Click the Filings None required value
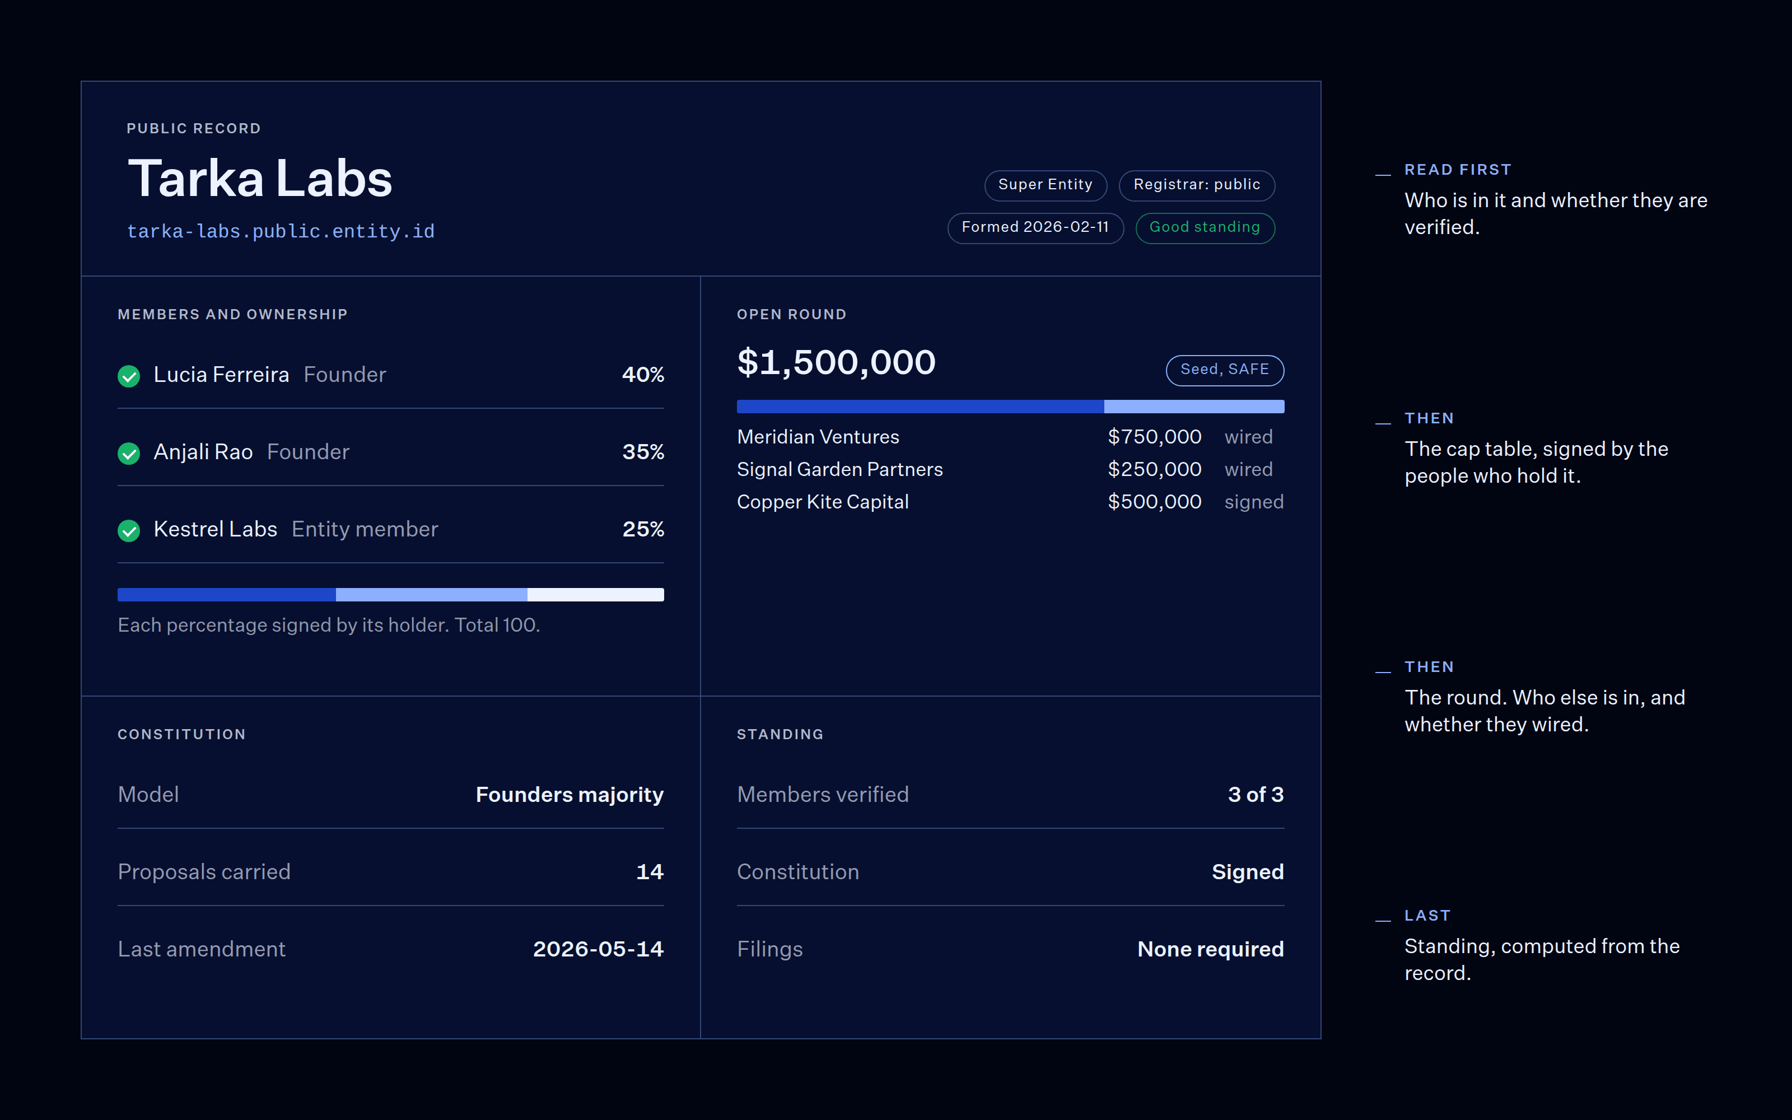 [x=1211, y=950]
